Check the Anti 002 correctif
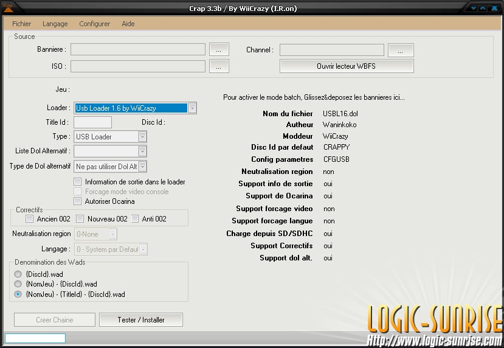 tap(135, 219)
